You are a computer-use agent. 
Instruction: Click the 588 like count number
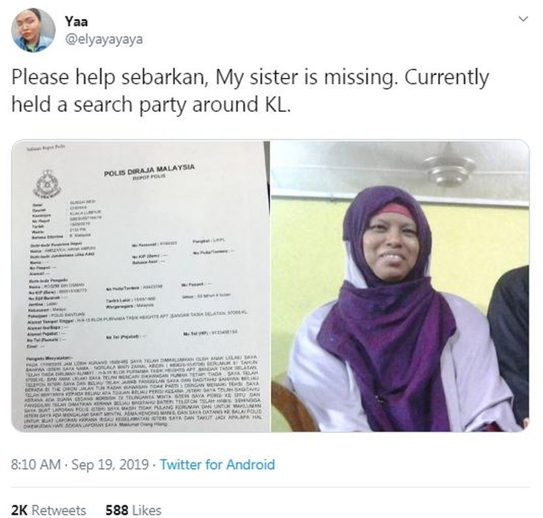pyautogui.click(x=116, y=510)
